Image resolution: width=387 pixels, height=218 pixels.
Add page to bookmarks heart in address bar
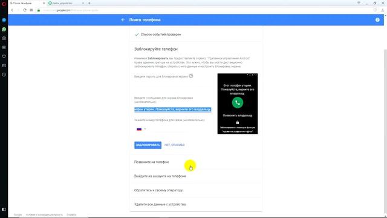point(375,10)
